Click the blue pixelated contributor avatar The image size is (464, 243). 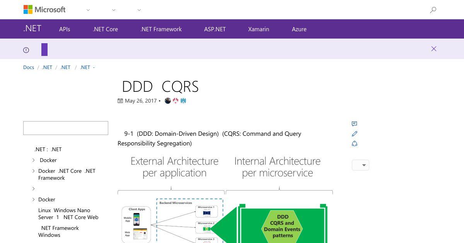[183, 101]
